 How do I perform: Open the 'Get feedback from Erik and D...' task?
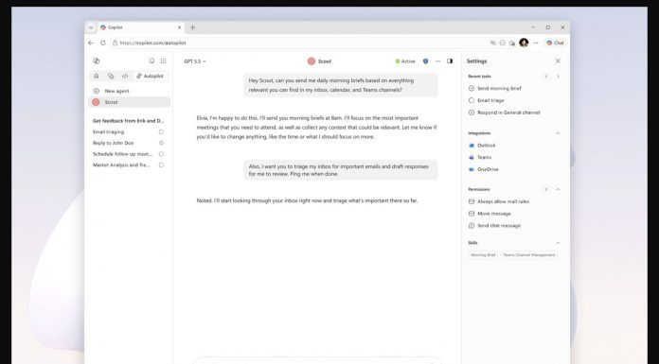(128, 121)
